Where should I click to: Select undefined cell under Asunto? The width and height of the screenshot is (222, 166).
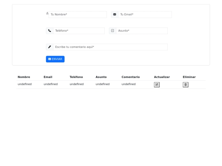pos(102,84)
